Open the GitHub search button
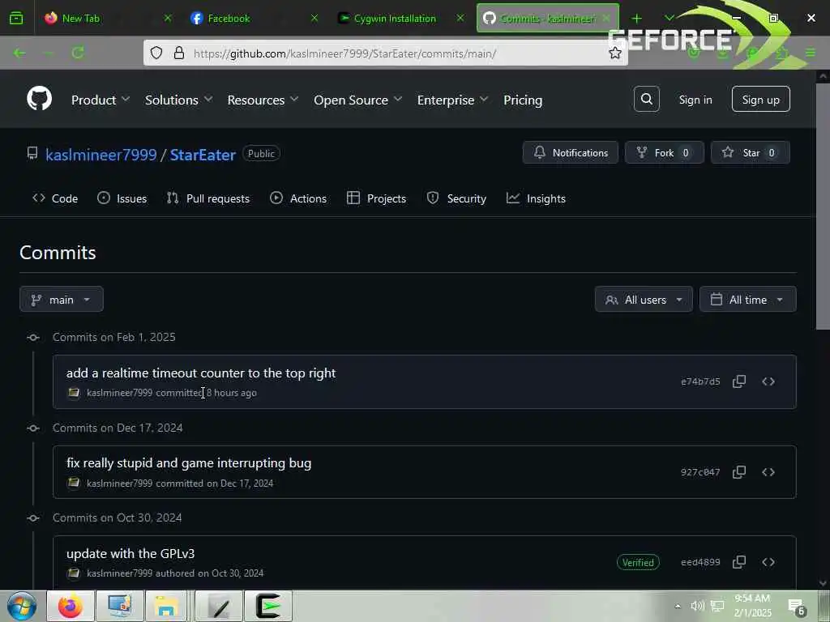Screen dimensions: 830x622 coord(646,99)
